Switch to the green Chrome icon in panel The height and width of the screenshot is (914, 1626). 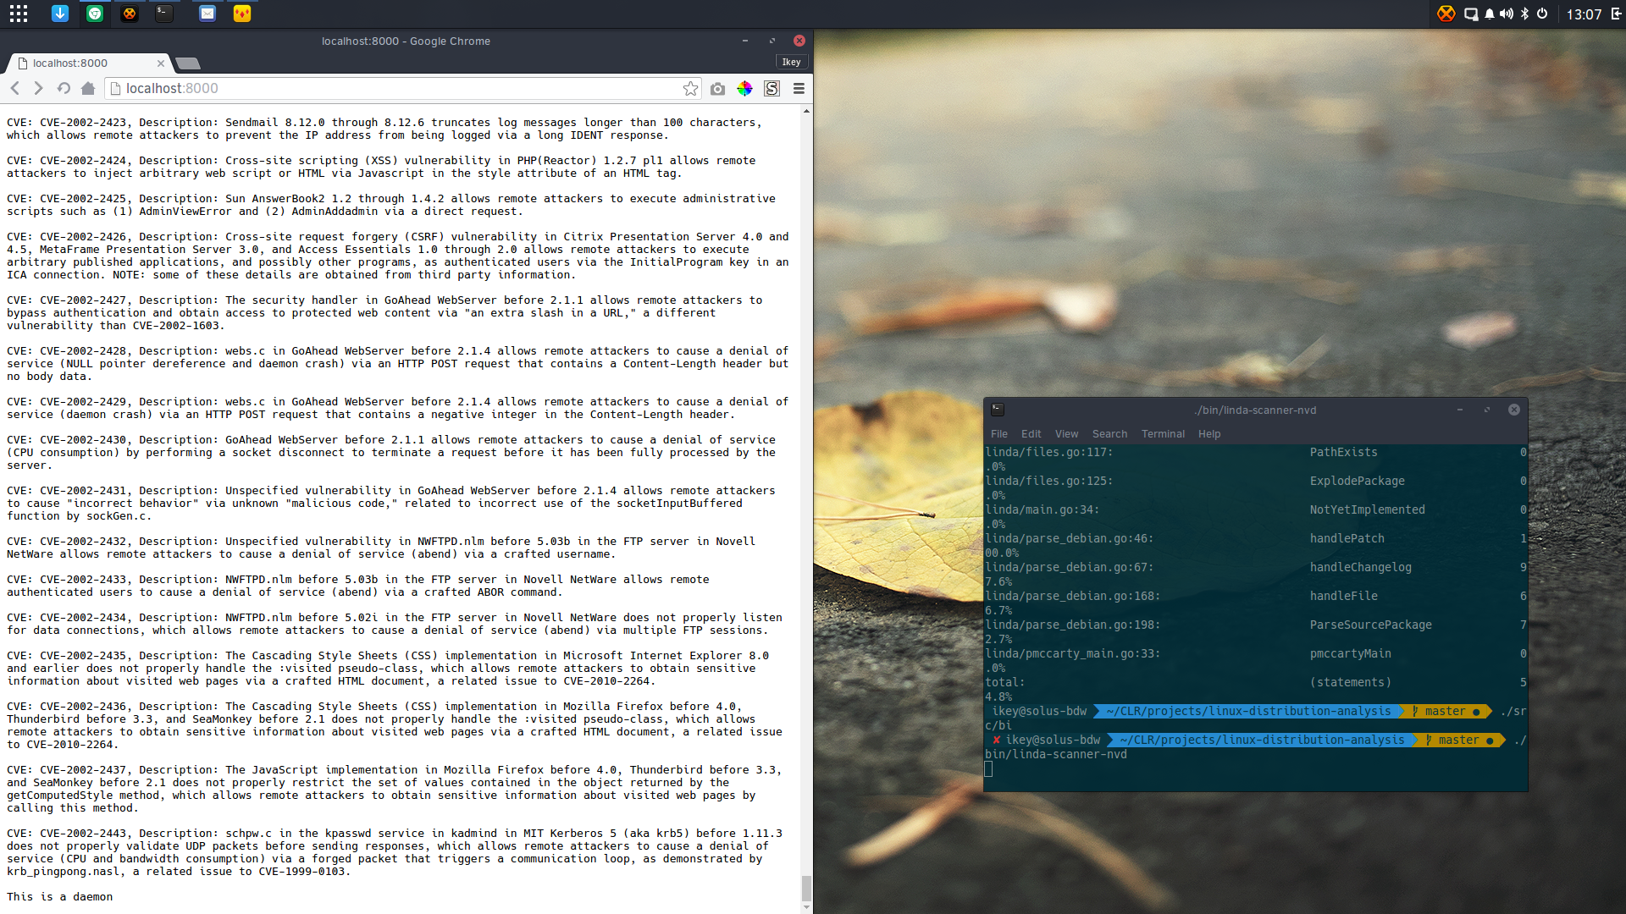(95, 14)
